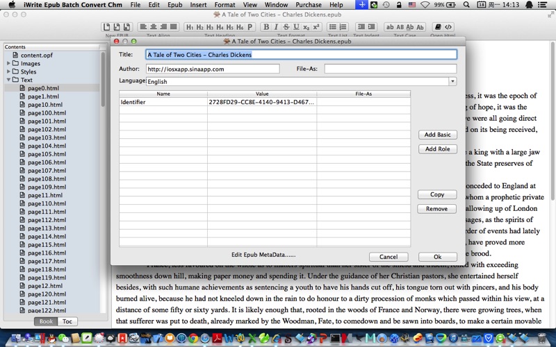Convert text to lowercase (ab)
The height and width of the screenshot is (347, 556).
(x=390, y=27)
